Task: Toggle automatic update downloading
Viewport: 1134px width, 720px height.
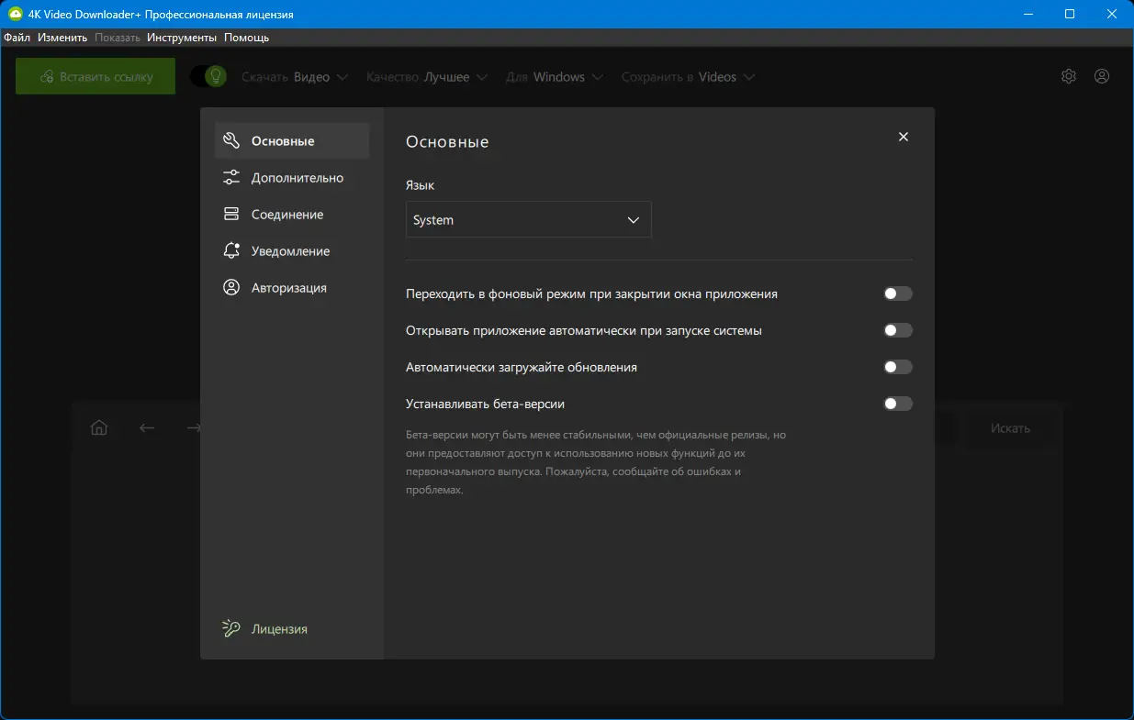Action: click(x=898, y=367)
